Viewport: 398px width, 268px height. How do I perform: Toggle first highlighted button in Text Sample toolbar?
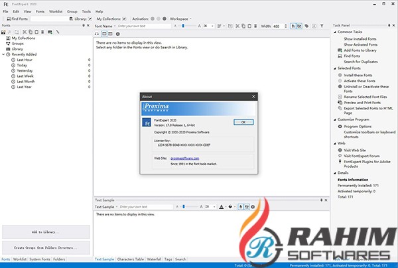pyautogui.click(x=241, y=207)
